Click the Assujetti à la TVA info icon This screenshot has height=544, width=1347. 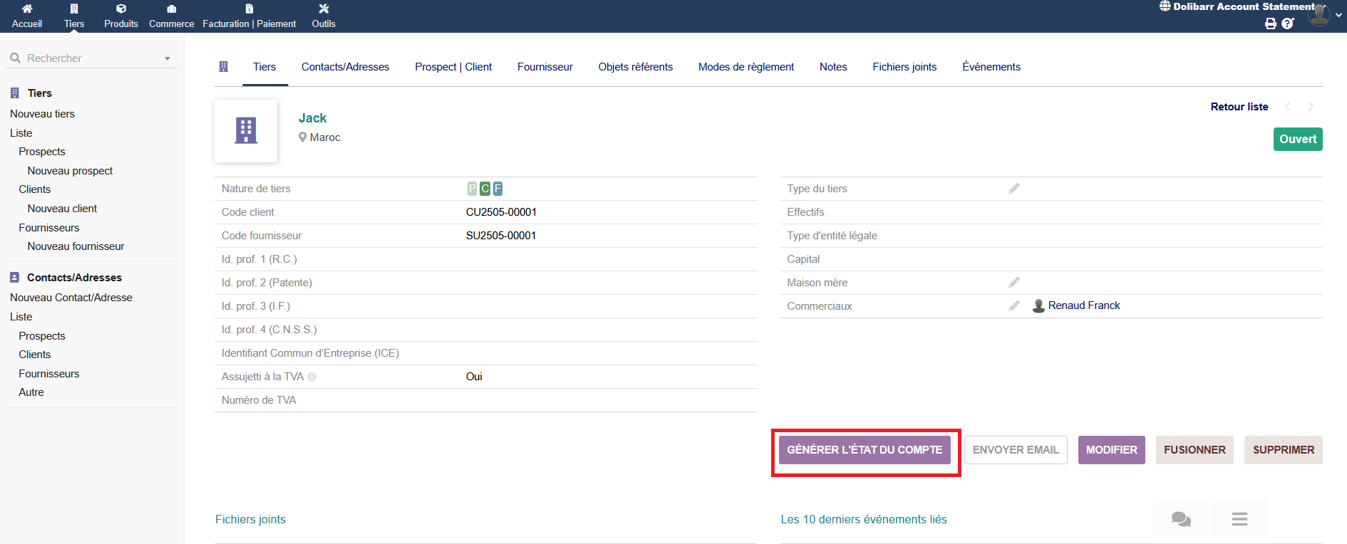click(x=312, y=377)
